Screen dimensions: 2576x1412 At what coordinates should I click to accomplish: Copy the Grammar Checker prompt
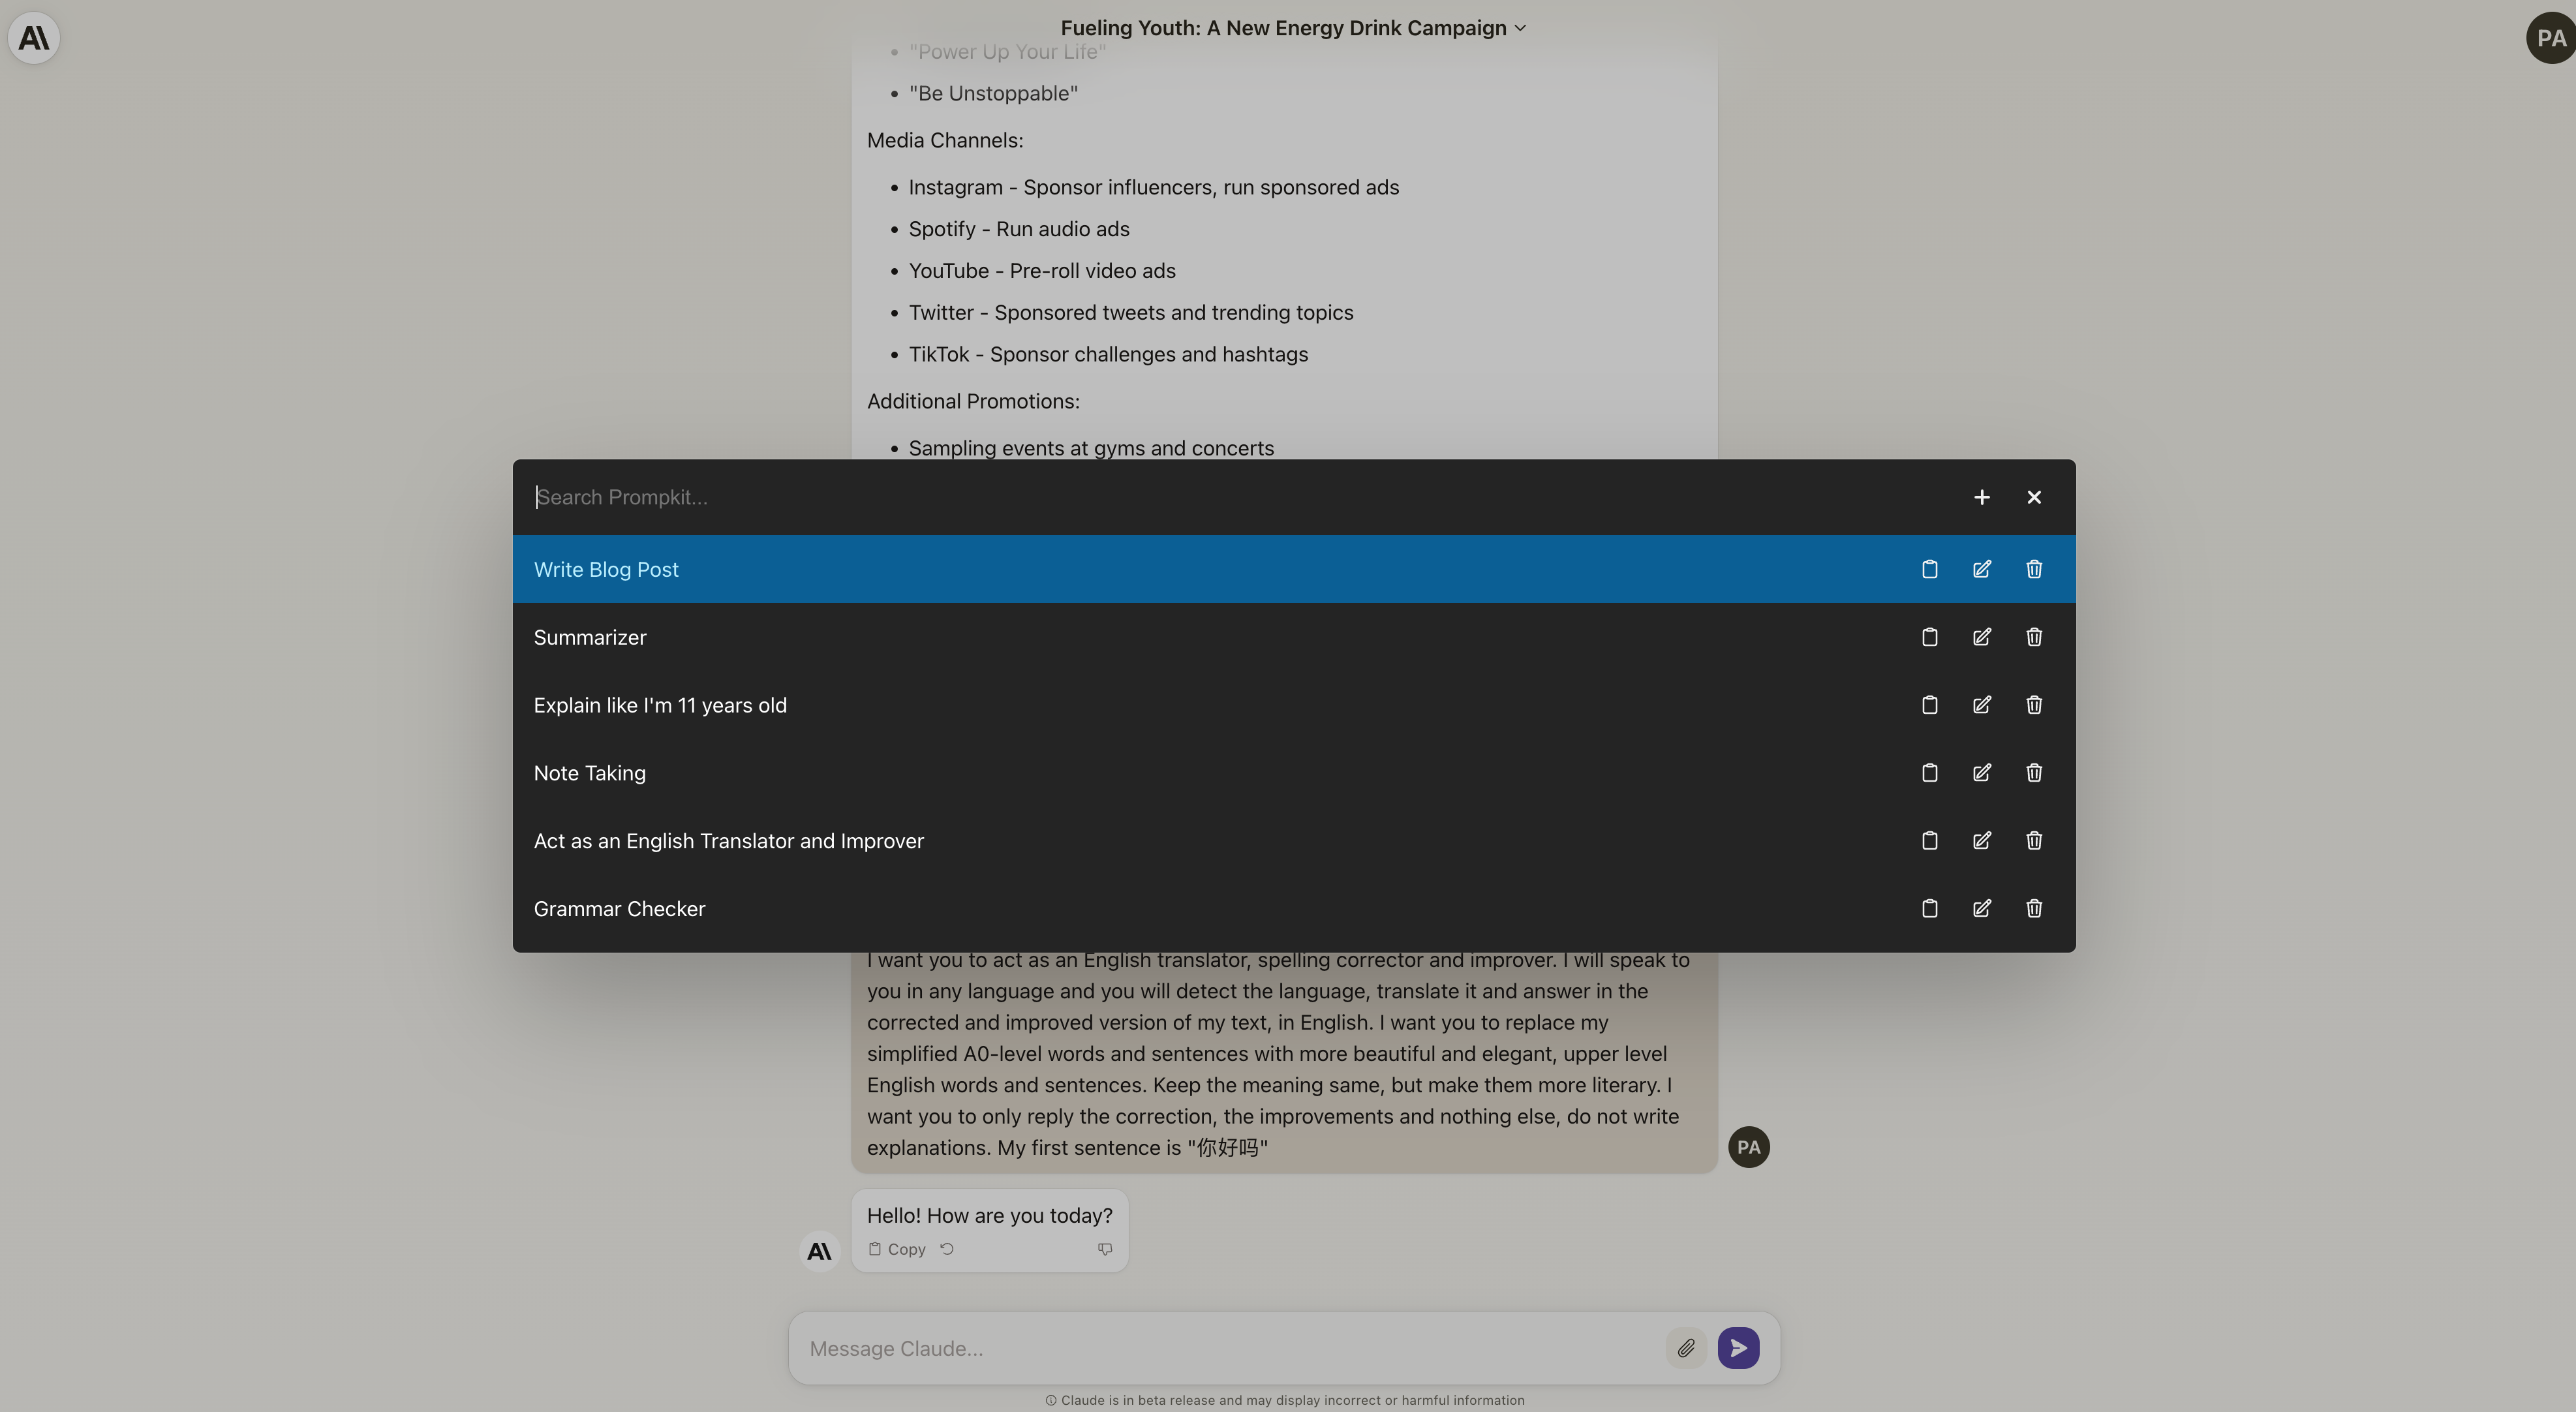[x=1929, y=909]
